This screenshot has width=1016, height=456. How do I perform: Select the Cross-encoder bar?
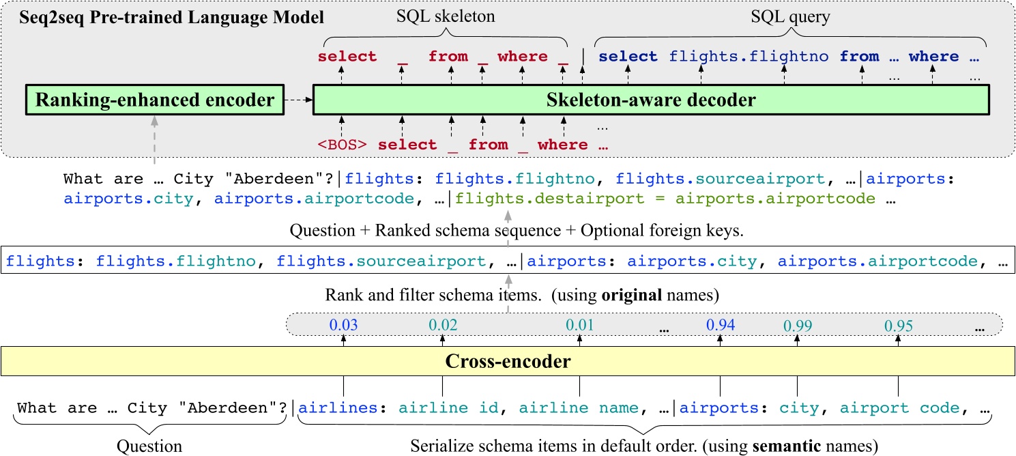tap(508, 362)
